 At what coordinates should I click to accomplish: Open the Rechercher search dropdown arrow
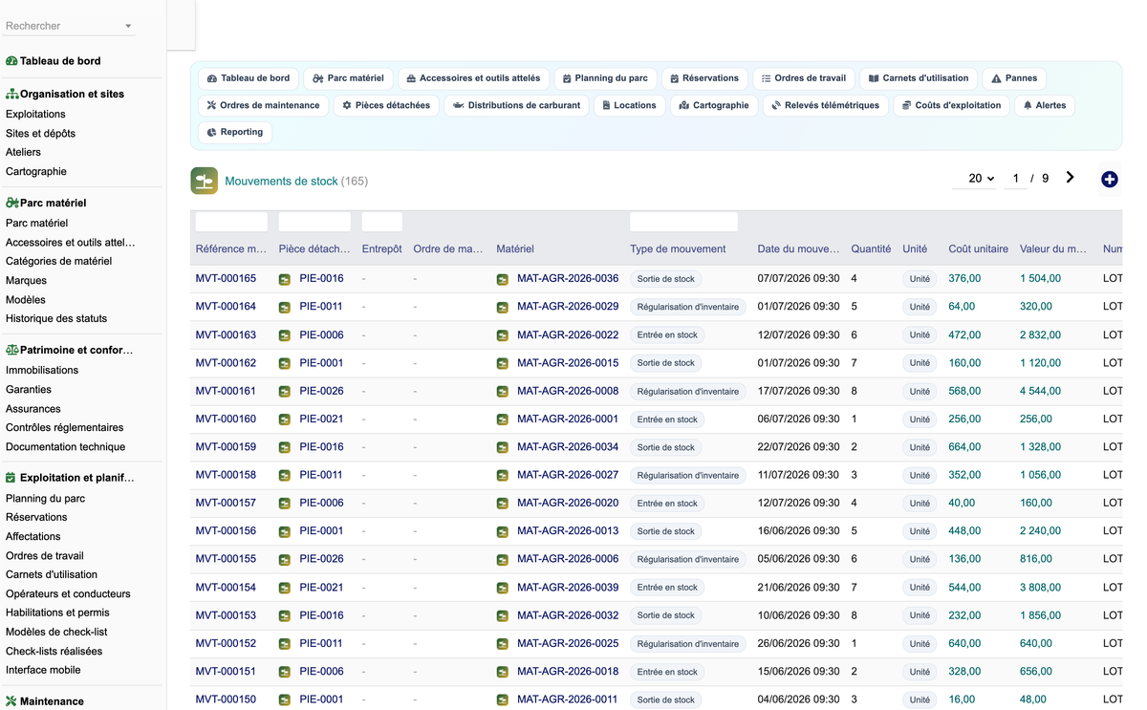[128, 27]
